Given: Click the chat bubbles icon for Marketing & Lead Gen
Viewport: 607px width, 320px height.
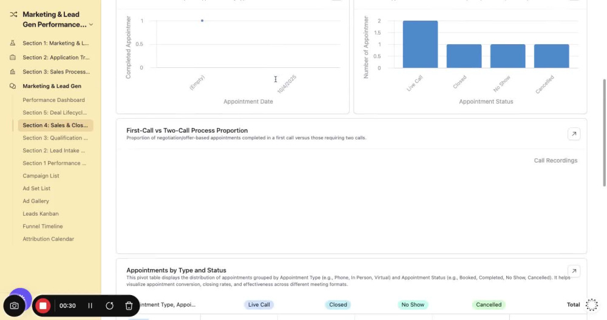Looking at the screenshot, I should [13, 86].
